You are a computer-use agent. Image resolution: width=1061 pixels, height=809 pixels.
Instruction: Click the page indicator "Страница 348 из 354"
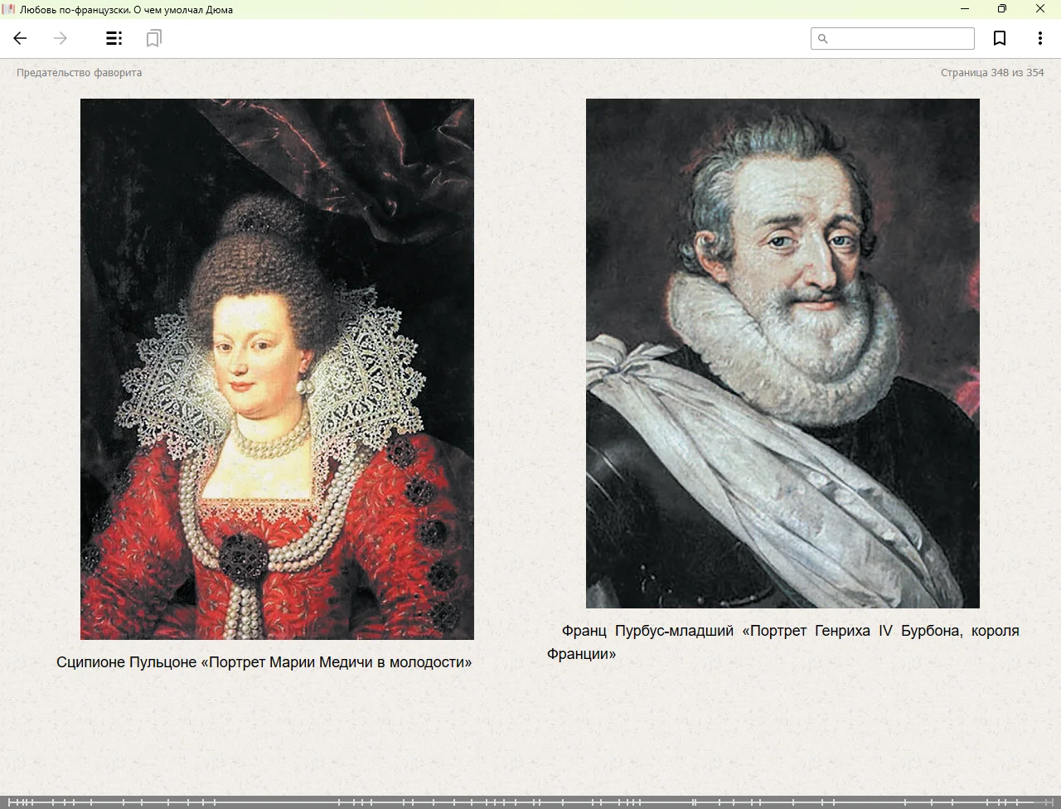click(991, 73)
